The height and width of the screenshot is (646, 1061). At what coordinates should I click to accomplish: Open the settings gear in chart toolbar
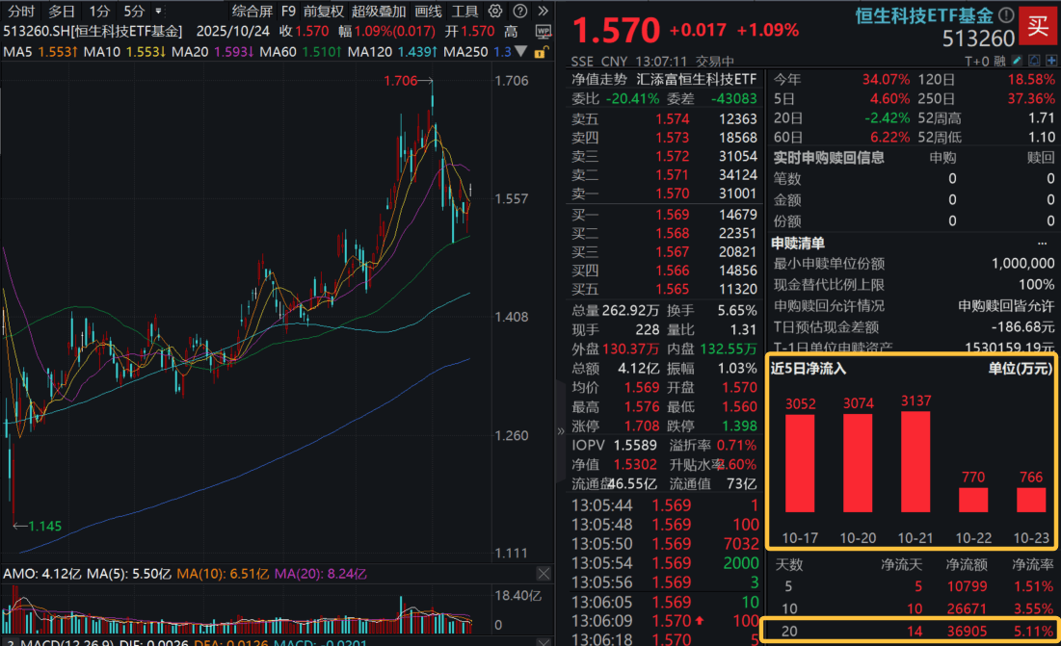click(494, 12)
